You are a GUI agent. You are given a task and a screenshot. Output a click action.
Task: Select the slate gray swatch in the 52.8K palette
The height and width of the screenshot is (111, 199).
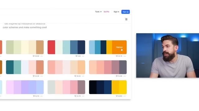pos(123,67)
